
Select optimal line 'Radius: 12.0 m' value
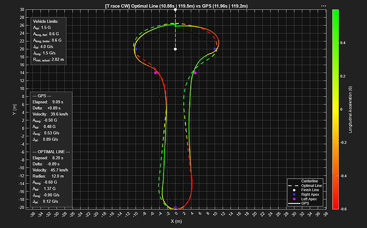click(48, 176)
